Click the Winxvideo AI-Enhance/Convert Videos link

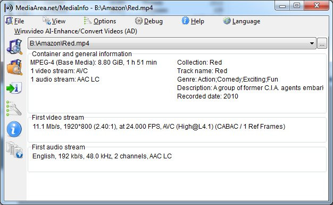(x=76, y=31)
